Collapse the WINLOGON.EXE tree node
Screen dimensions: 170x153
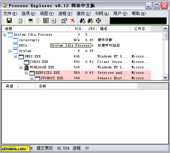coord(21,67)
